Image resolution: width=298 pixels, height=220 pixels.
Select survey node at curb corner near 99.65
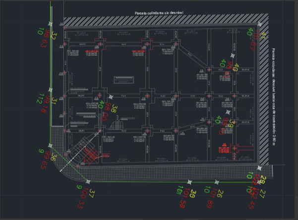tap(50, 146)
